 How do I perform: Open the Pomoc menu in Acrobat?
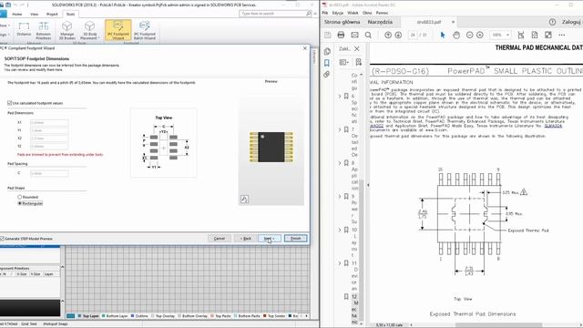382,13
